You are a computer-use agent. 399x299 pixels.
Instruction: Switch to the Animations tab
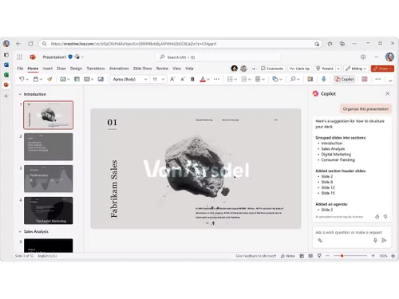(119, 69)
